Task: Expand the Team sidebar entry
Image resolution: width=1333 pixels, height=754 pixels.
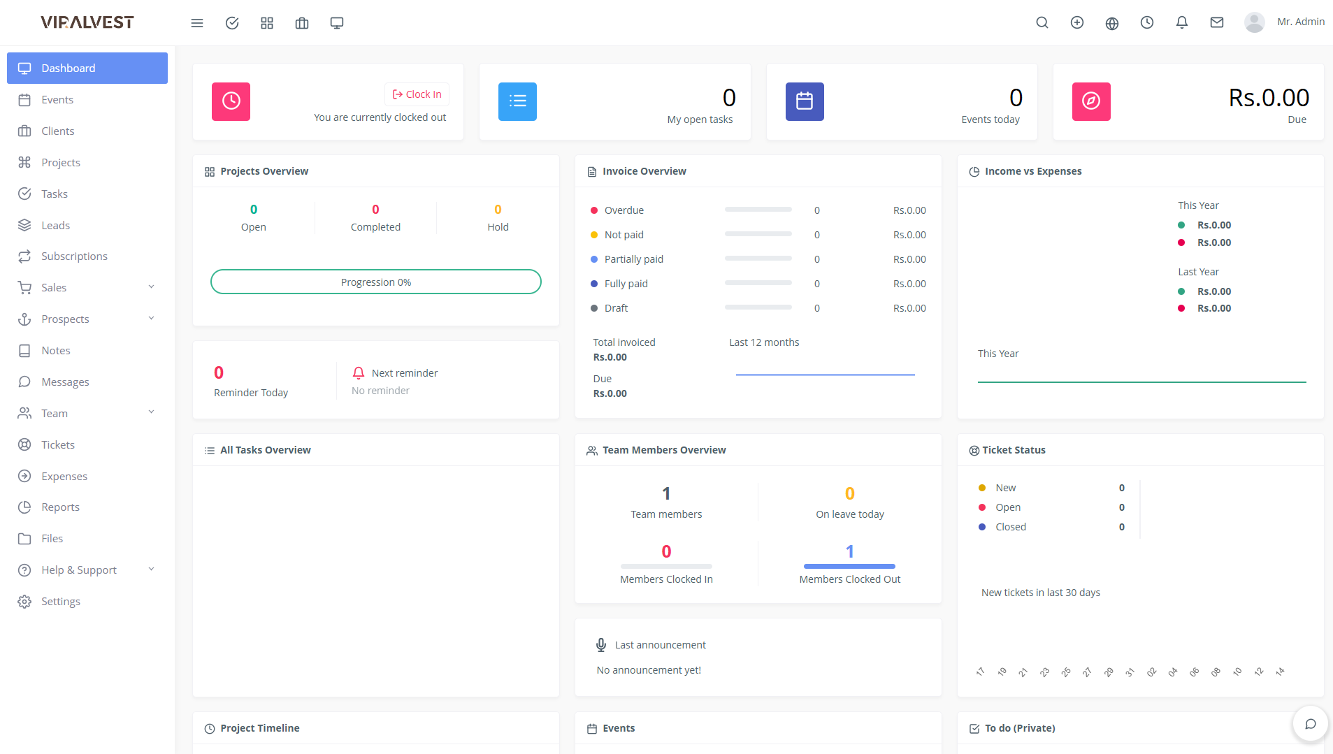Action: click(x=87, y=413)
